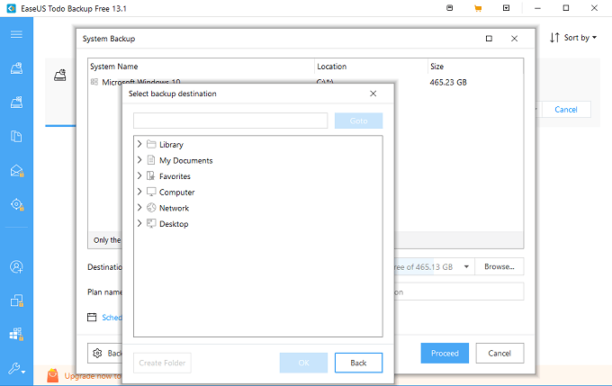Click the destination path input field
This screenshot has height=386, width=612.
click(230, 121)
